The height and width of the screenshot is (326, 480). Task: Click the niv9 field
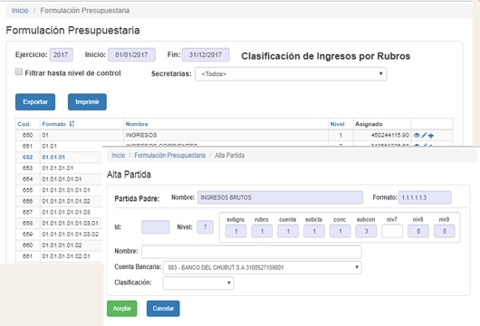pos(444,231)
